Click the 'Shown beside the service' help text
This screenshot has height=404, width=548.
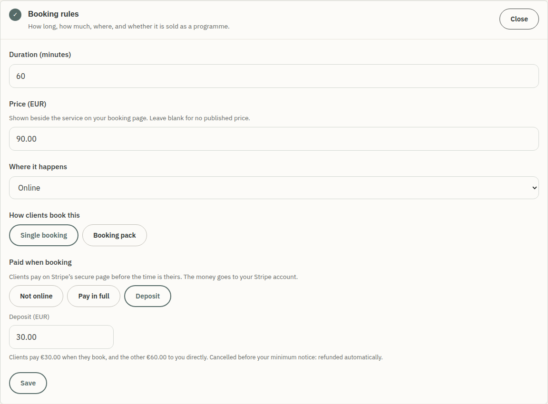pyautogui.click(x=129, y=118)
